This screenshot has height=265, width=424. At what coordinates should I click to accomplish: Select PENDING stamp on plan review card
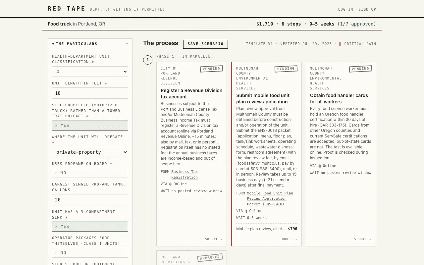pyautogui.click(x=286, y=69)
